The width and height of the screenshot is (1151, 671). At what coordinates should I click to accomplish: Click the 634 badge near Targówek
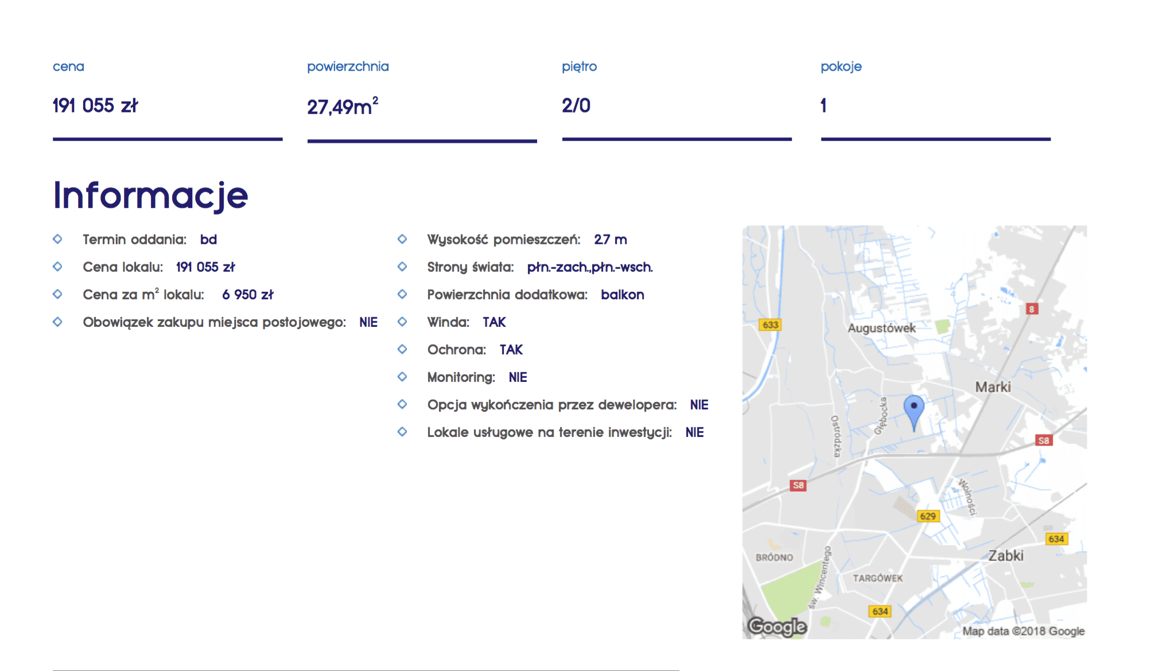pyautogui.click(x=880, y=611)
